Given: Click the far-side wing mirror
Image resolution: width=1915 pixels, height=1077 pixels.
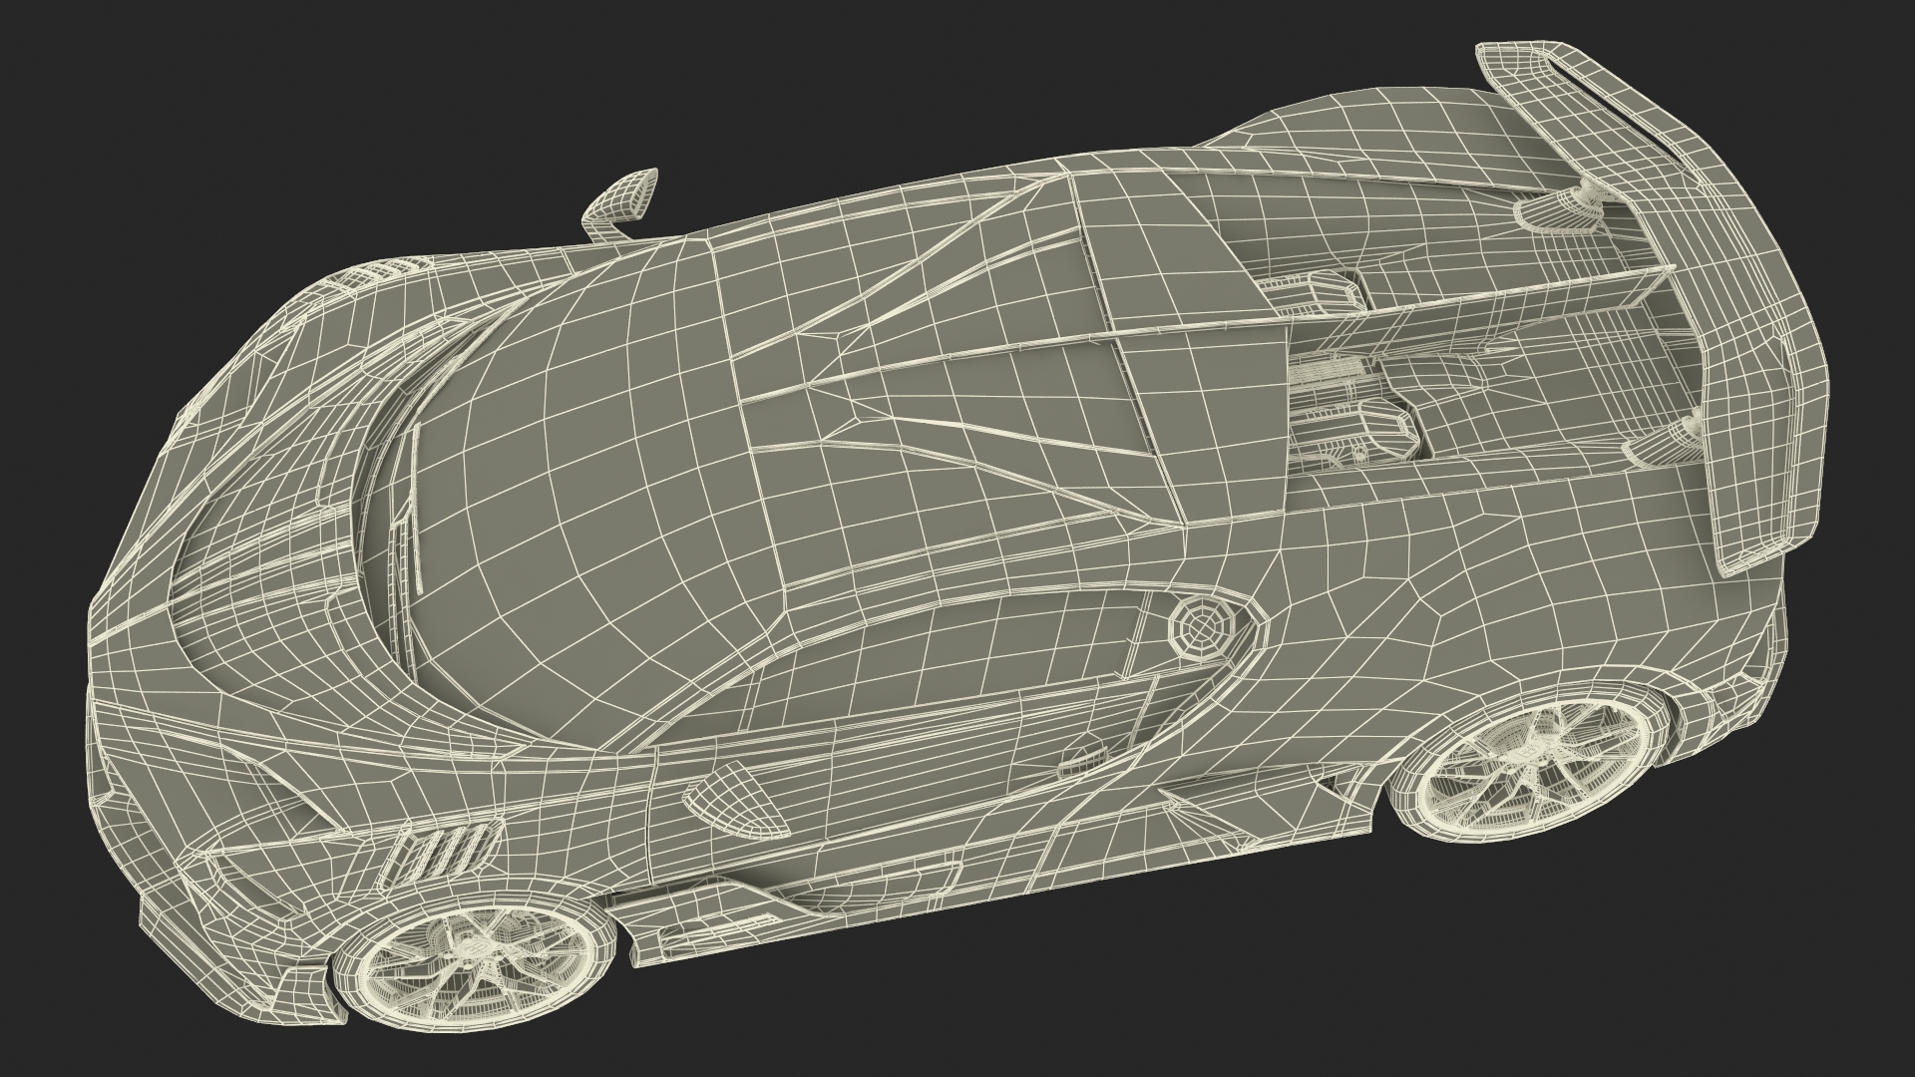Looking at the screenshot, I should (x=623, y=198).
